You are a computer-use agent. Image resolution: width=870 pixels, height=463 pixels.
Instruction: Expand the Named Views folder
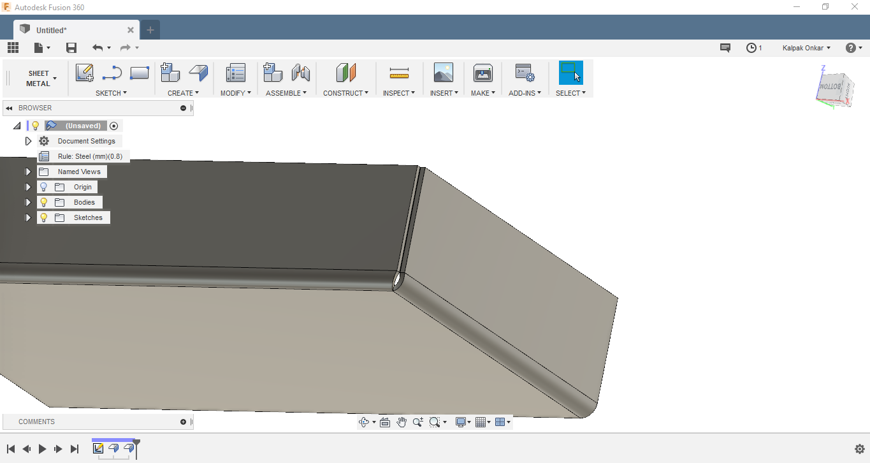[x=28, y=171]
